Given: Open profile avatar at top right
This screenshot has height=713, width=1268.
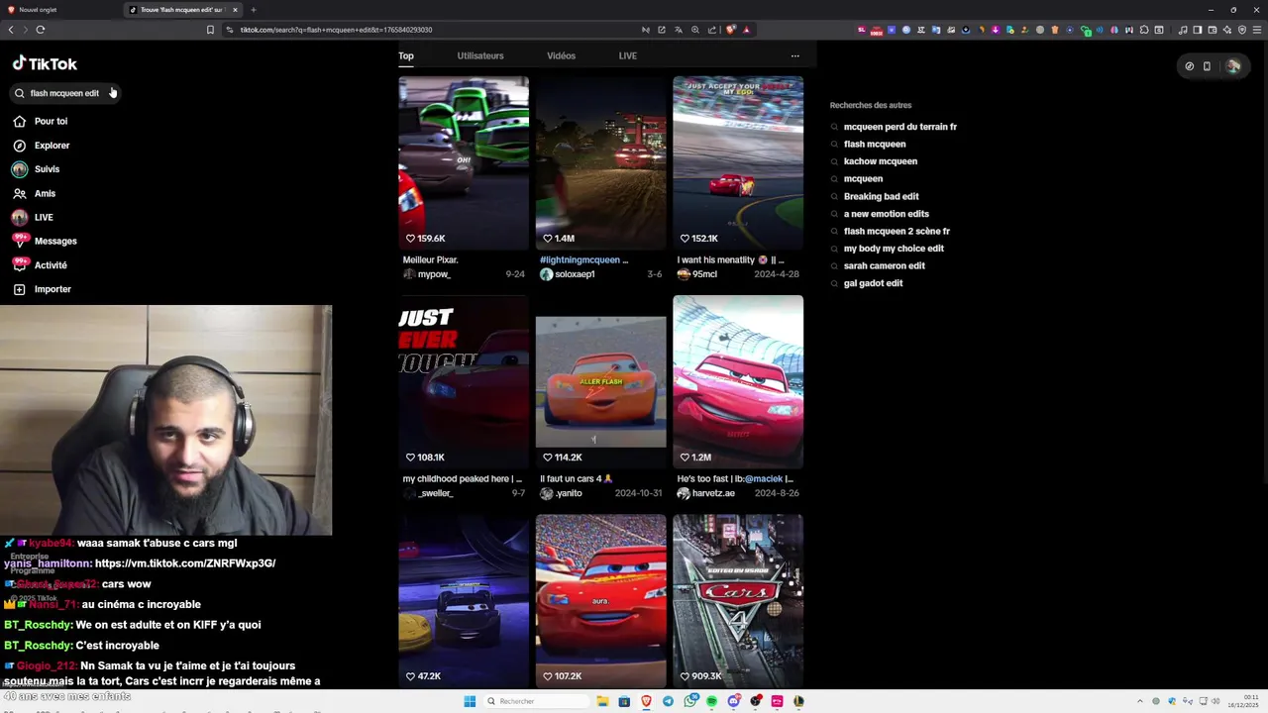Looking at the screenshot, I should tap(1233, 66).
